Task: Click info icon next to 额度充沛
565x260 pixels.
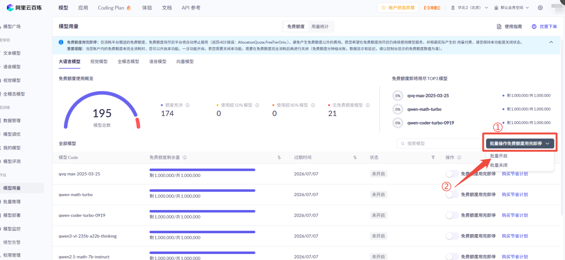Action: [x=187, y=105]
